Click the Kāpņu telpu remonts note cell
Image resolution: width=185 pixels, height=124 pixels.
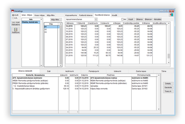111,89
